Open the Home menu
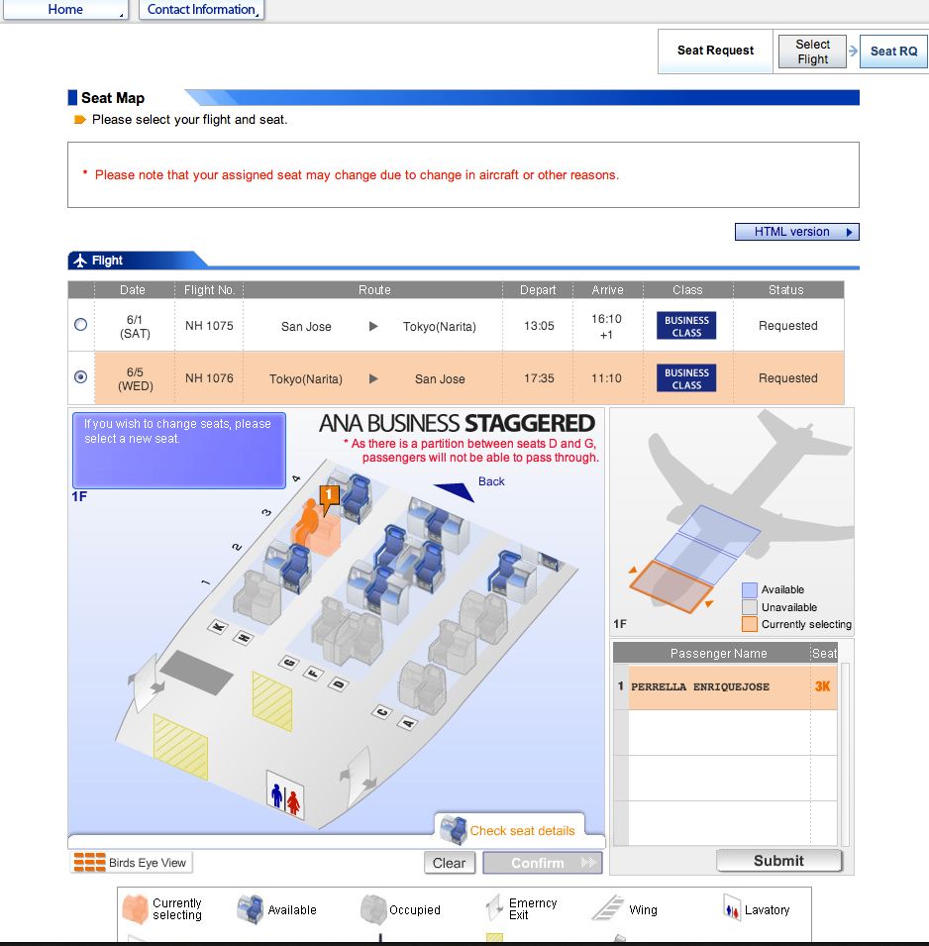929x946 pixels. click(65, 10)
